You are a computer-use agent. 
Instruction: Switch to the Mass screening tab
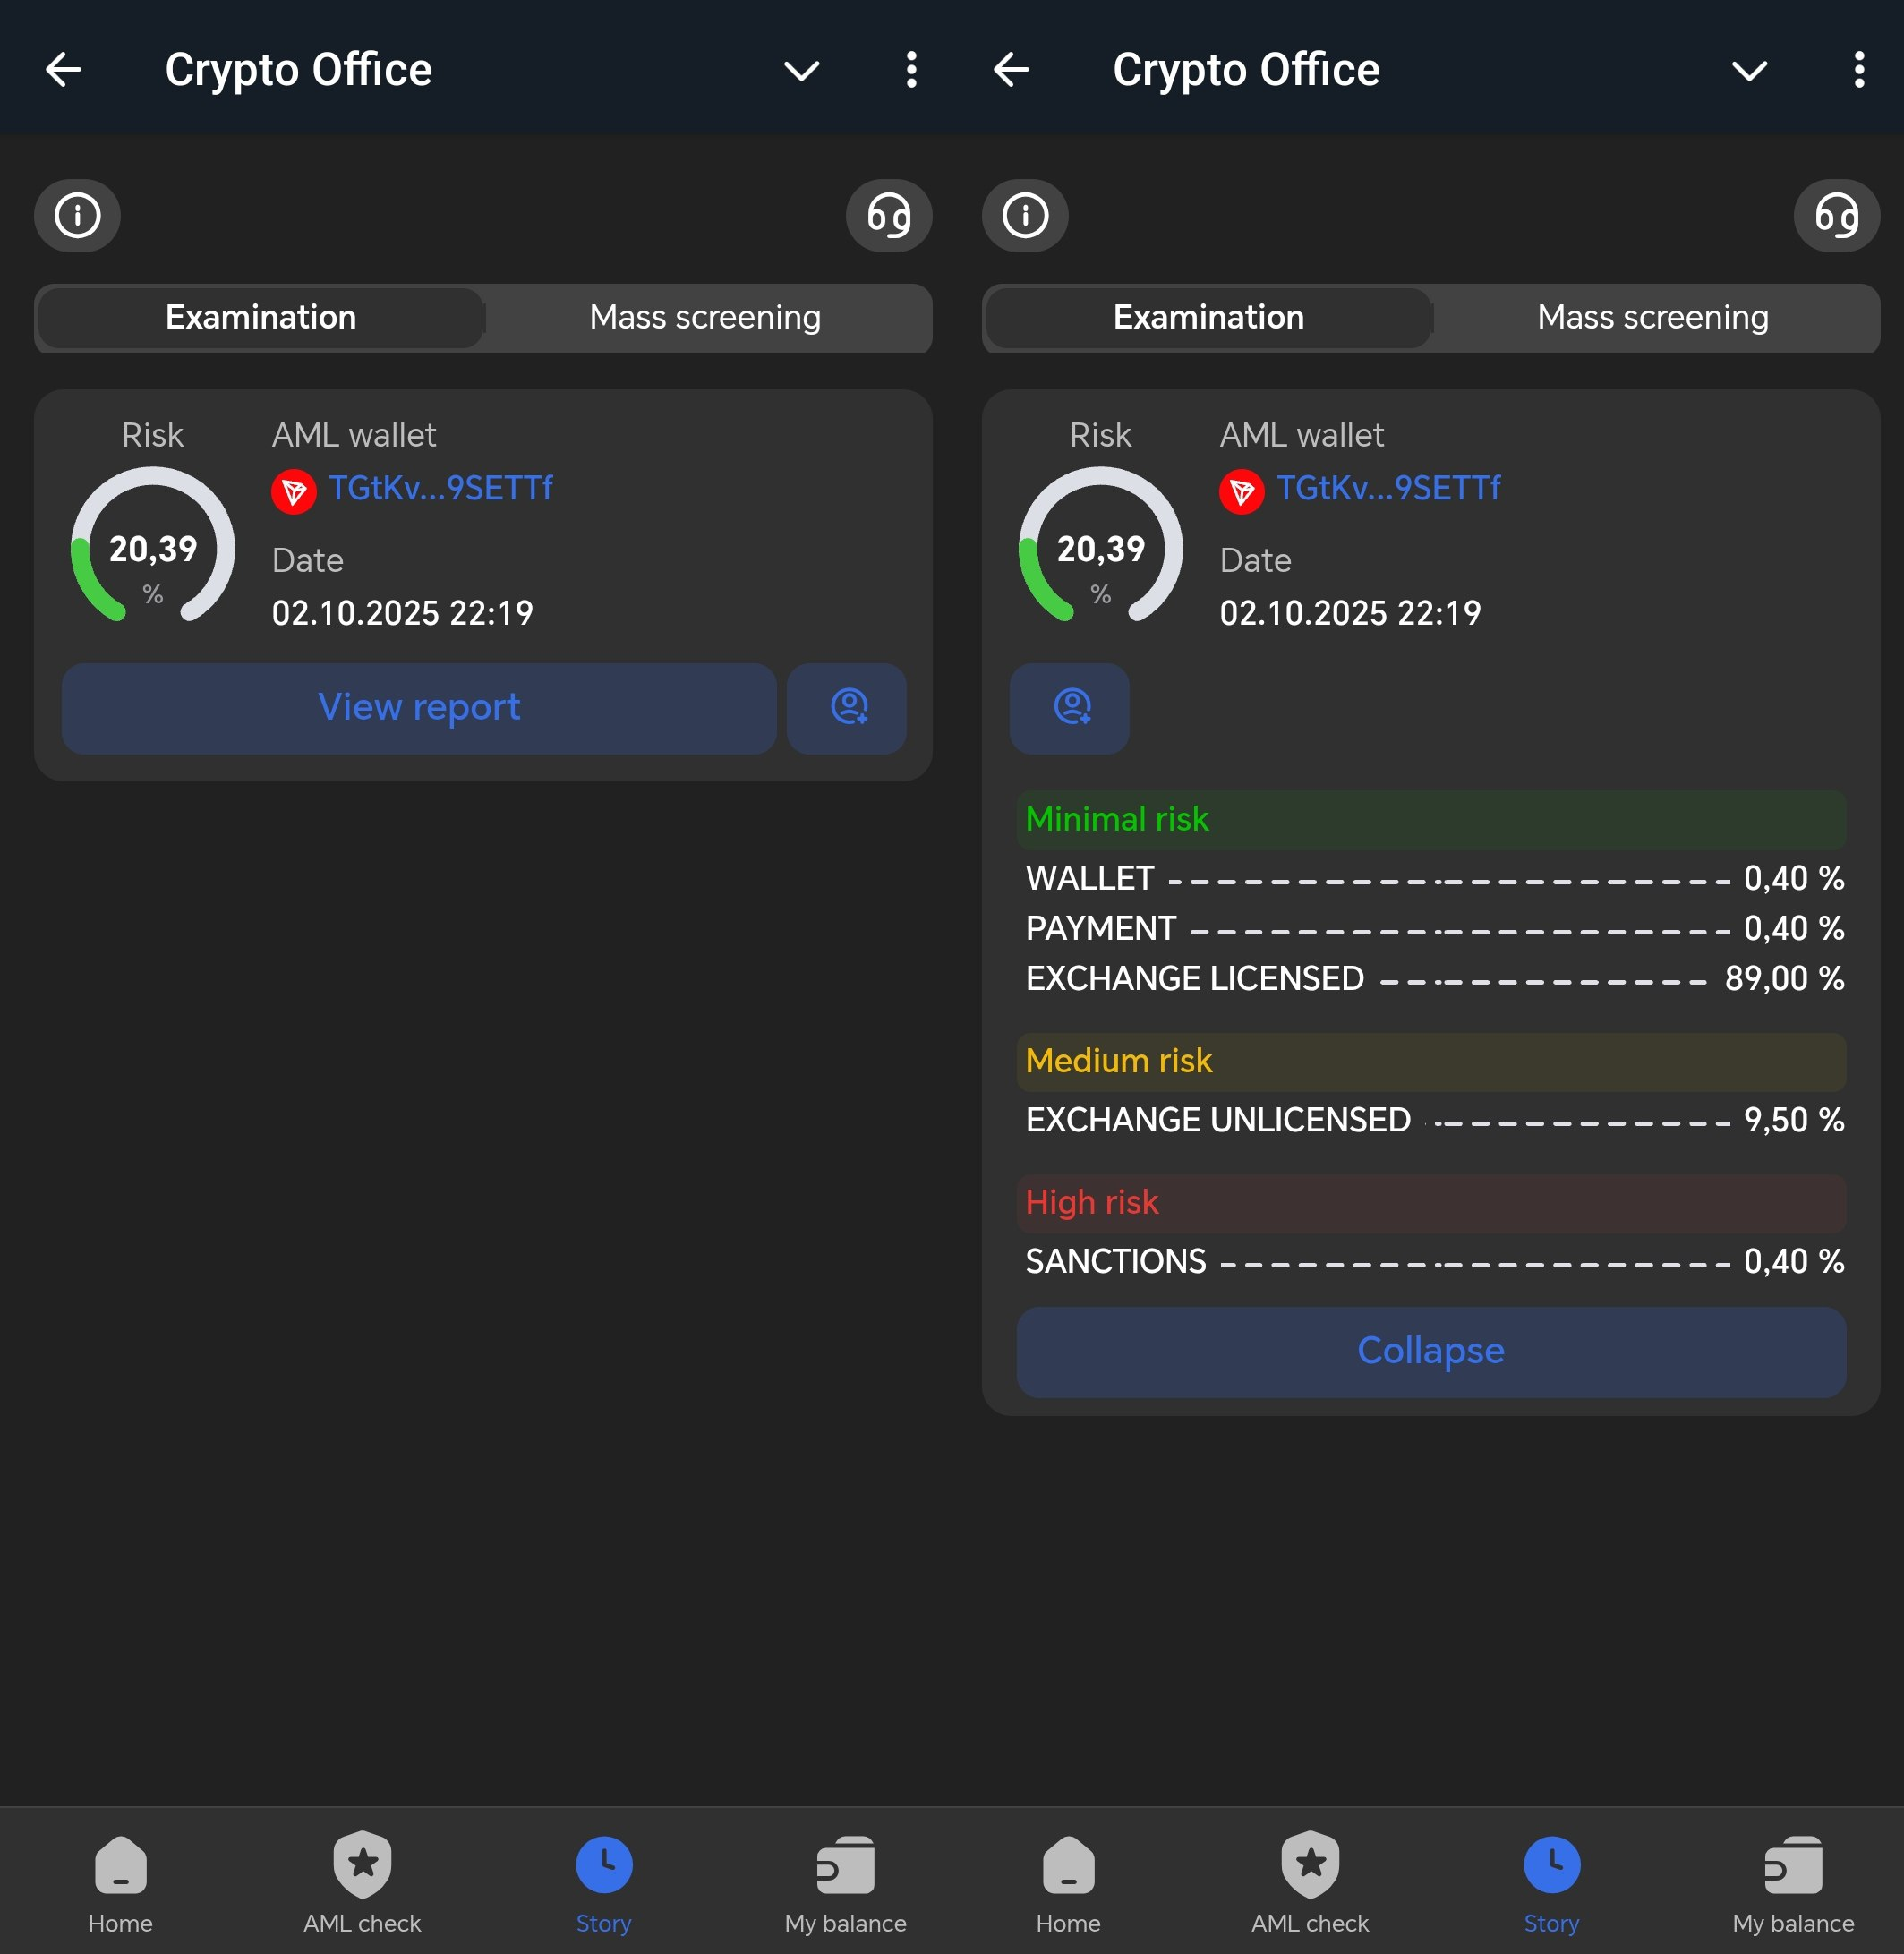pos(705,318)
